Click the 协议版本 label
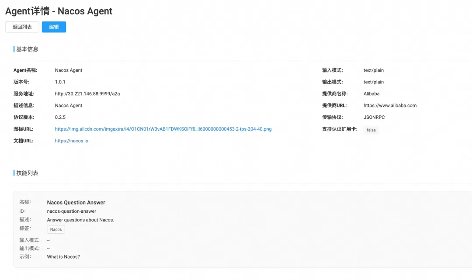 24,118
